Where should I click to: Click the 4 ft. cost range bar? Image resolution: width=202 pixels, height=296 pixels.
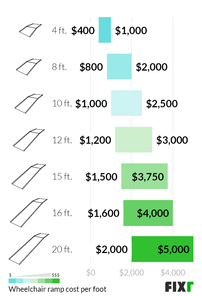point(105,30)
